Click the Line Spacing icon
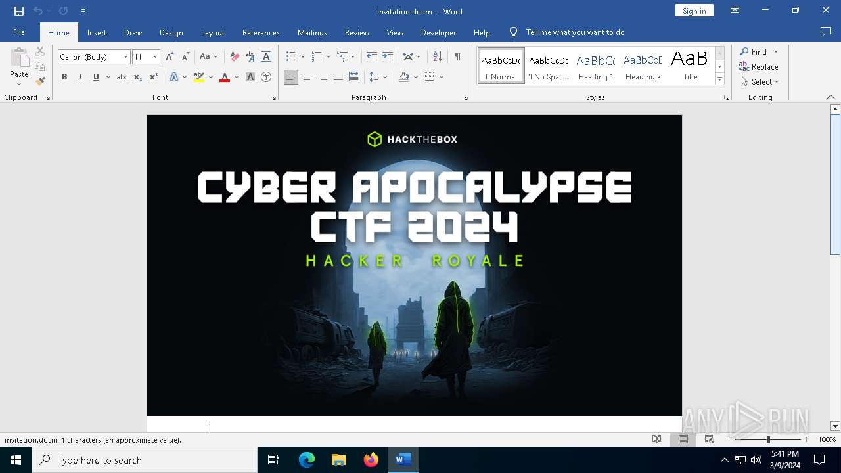Image resolution: width=841 pixels, height=473 pixels. tap(375, 77)
